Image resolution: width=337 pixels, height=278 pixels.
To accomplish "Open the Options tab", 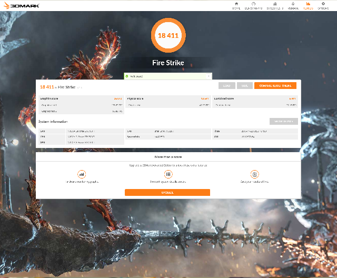I will point(323,6).
